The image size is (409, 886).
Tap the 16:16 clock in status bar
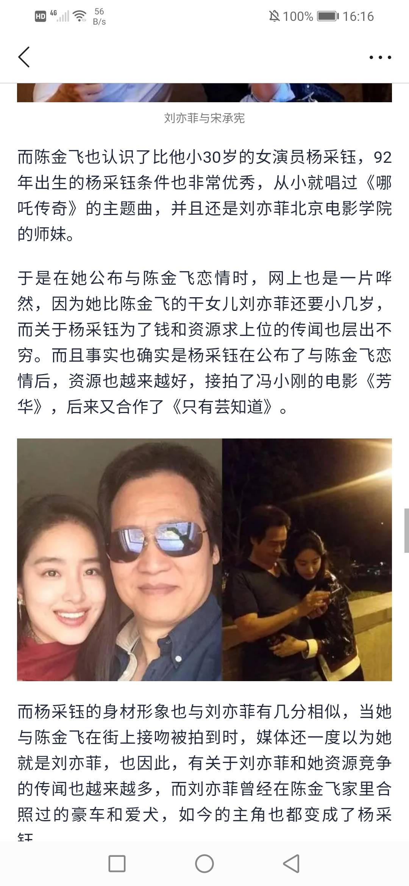[358, 16]
